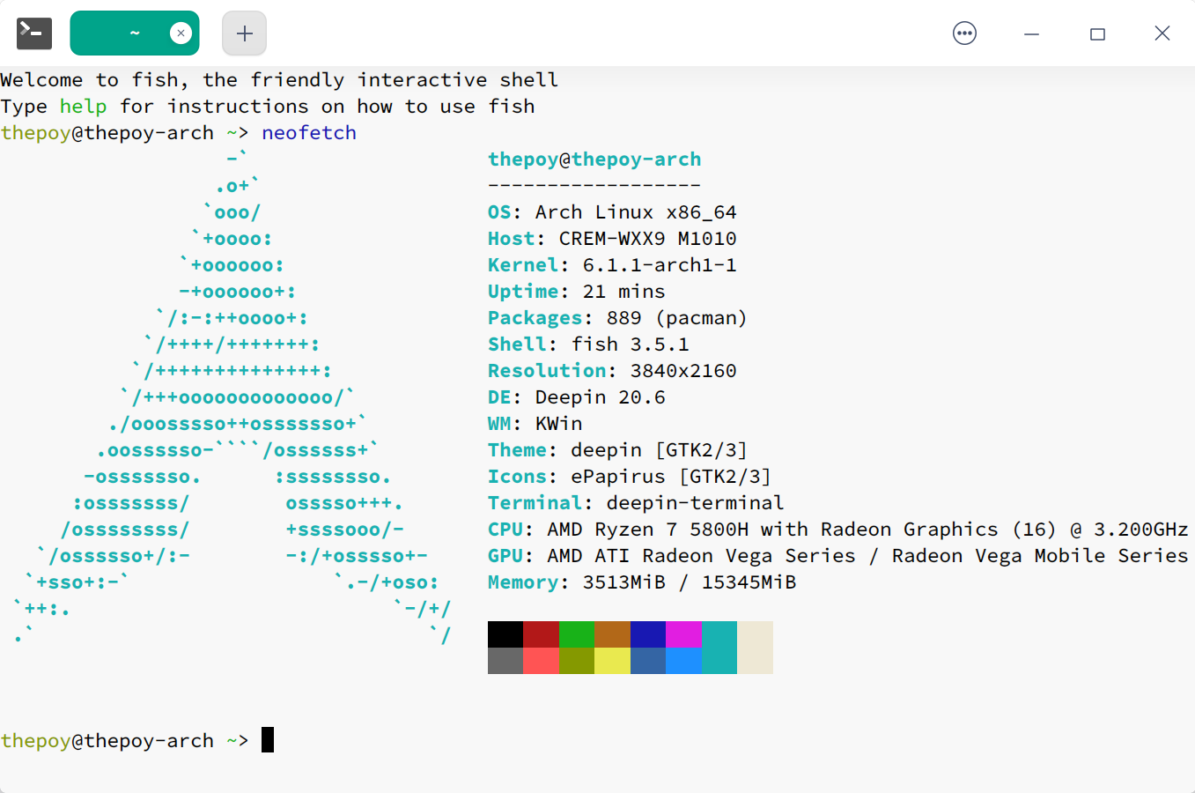The height and width of the screenshot is (793, 1195).
Task: Select the cyan swatch in the bottom row
Action: [x=719, y=661]
